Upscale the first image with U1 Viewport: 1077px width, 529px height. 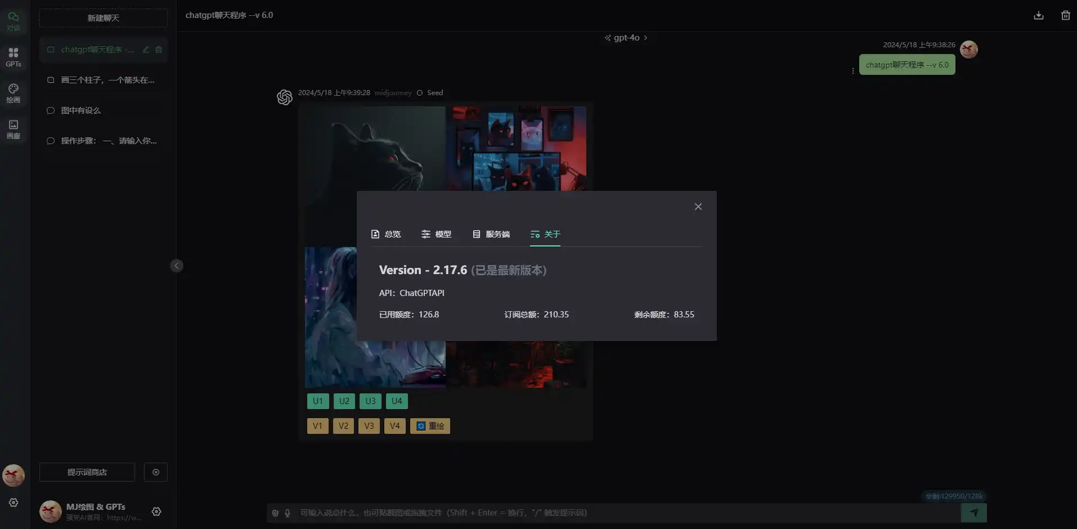[318, 401]
